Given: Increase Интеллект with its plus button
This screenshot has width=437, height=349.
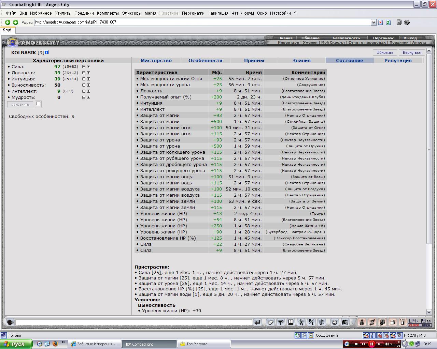Looking at the screenshot, I should click(x=88, y=91).
